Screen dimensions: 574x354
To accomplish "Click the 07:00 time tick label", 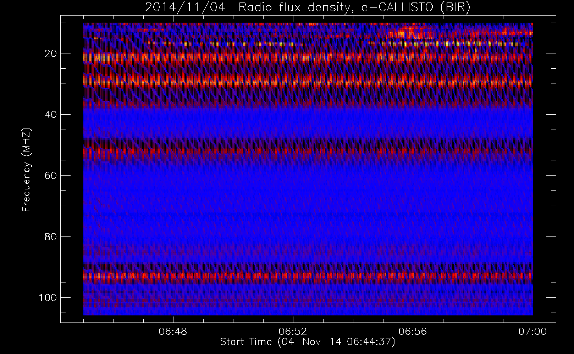I will pyautogui.click(x=532, y=332).
